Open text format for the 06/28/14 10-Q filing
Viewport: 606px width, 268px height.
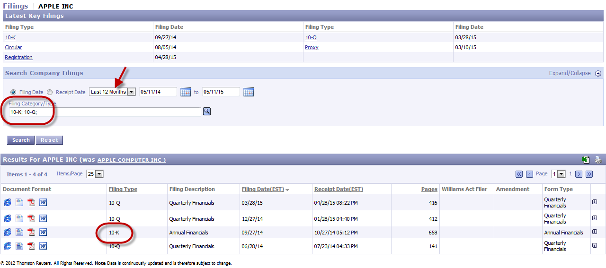point(19,246)
